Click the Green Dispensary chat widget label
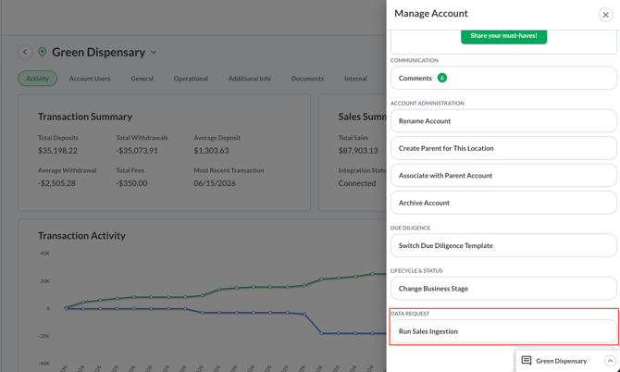 [561, 361]
